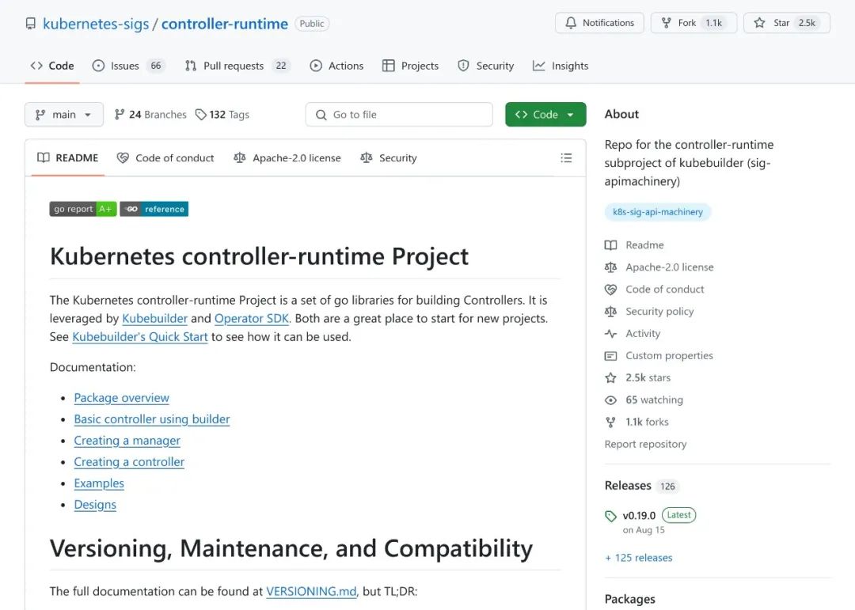Open the 24 Branches link
Image resolution: width=855 pixels, height=610 pixels.
150,115
